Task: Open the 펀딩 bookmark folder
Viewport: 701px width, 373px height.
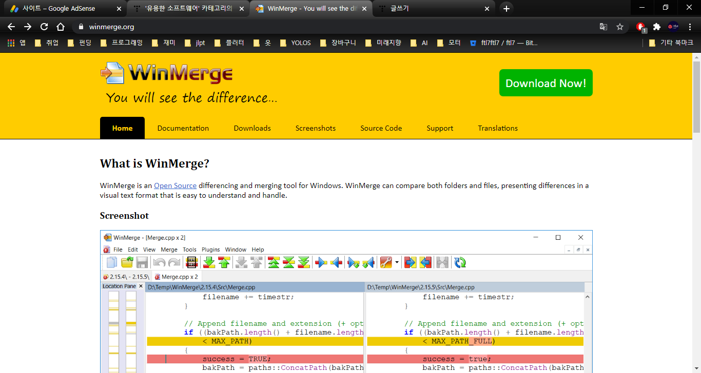Action: tap(80, 43)
